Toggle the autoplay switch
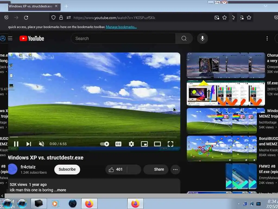 click(x=105, y=144)
